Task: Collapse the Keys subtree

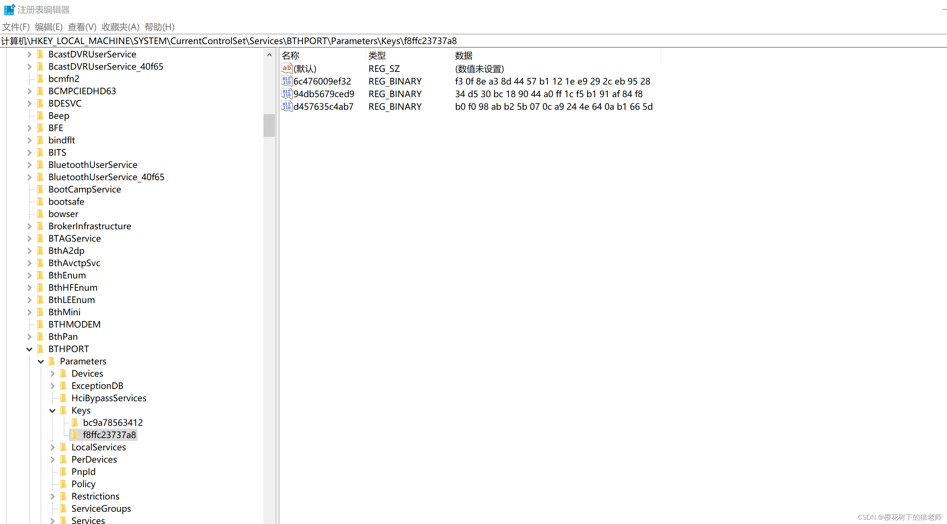Action: coord(52,410)
